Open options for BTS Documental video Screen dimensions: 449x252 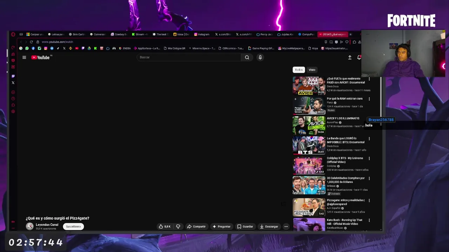pos(369,139)
